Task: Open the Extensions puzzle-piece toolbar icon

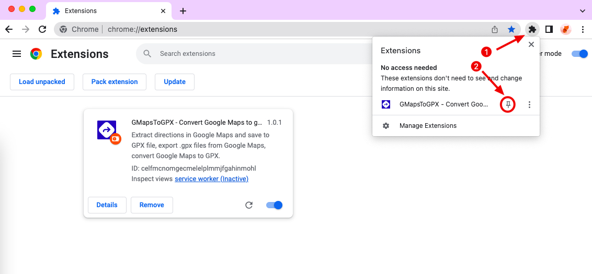Action: [532, 29]
